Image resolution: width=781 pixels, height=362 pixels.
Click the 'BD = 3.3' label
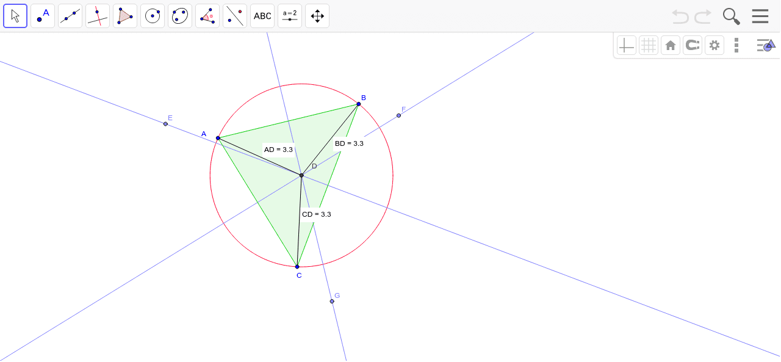[x=349, y=143]
